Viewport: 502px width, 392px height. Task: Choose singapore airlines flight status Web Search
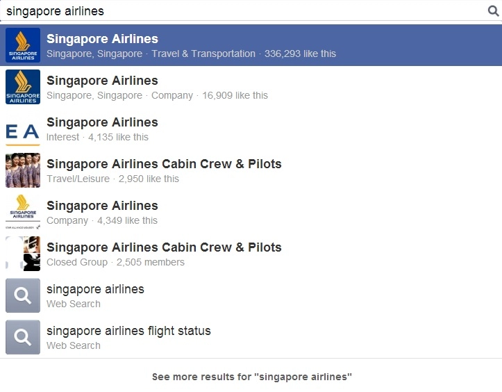pos(251,337)
